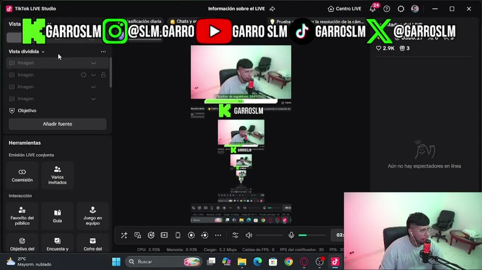This screenshot has width=482, height=270.
Task: Start recording with the record circle icon
Action: tap(191, 235)
